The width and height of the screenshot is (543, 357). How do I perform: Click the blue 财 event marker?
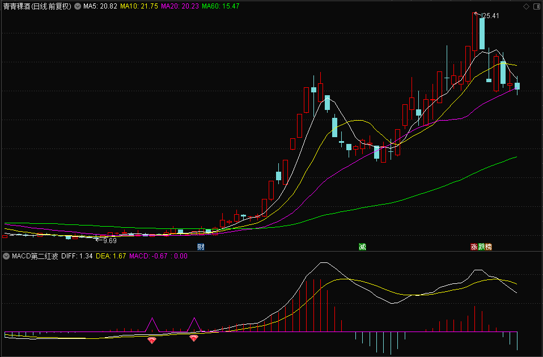pos(201,247)
